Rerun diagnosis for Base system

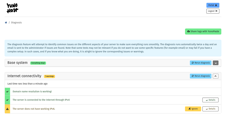(201, 63)
